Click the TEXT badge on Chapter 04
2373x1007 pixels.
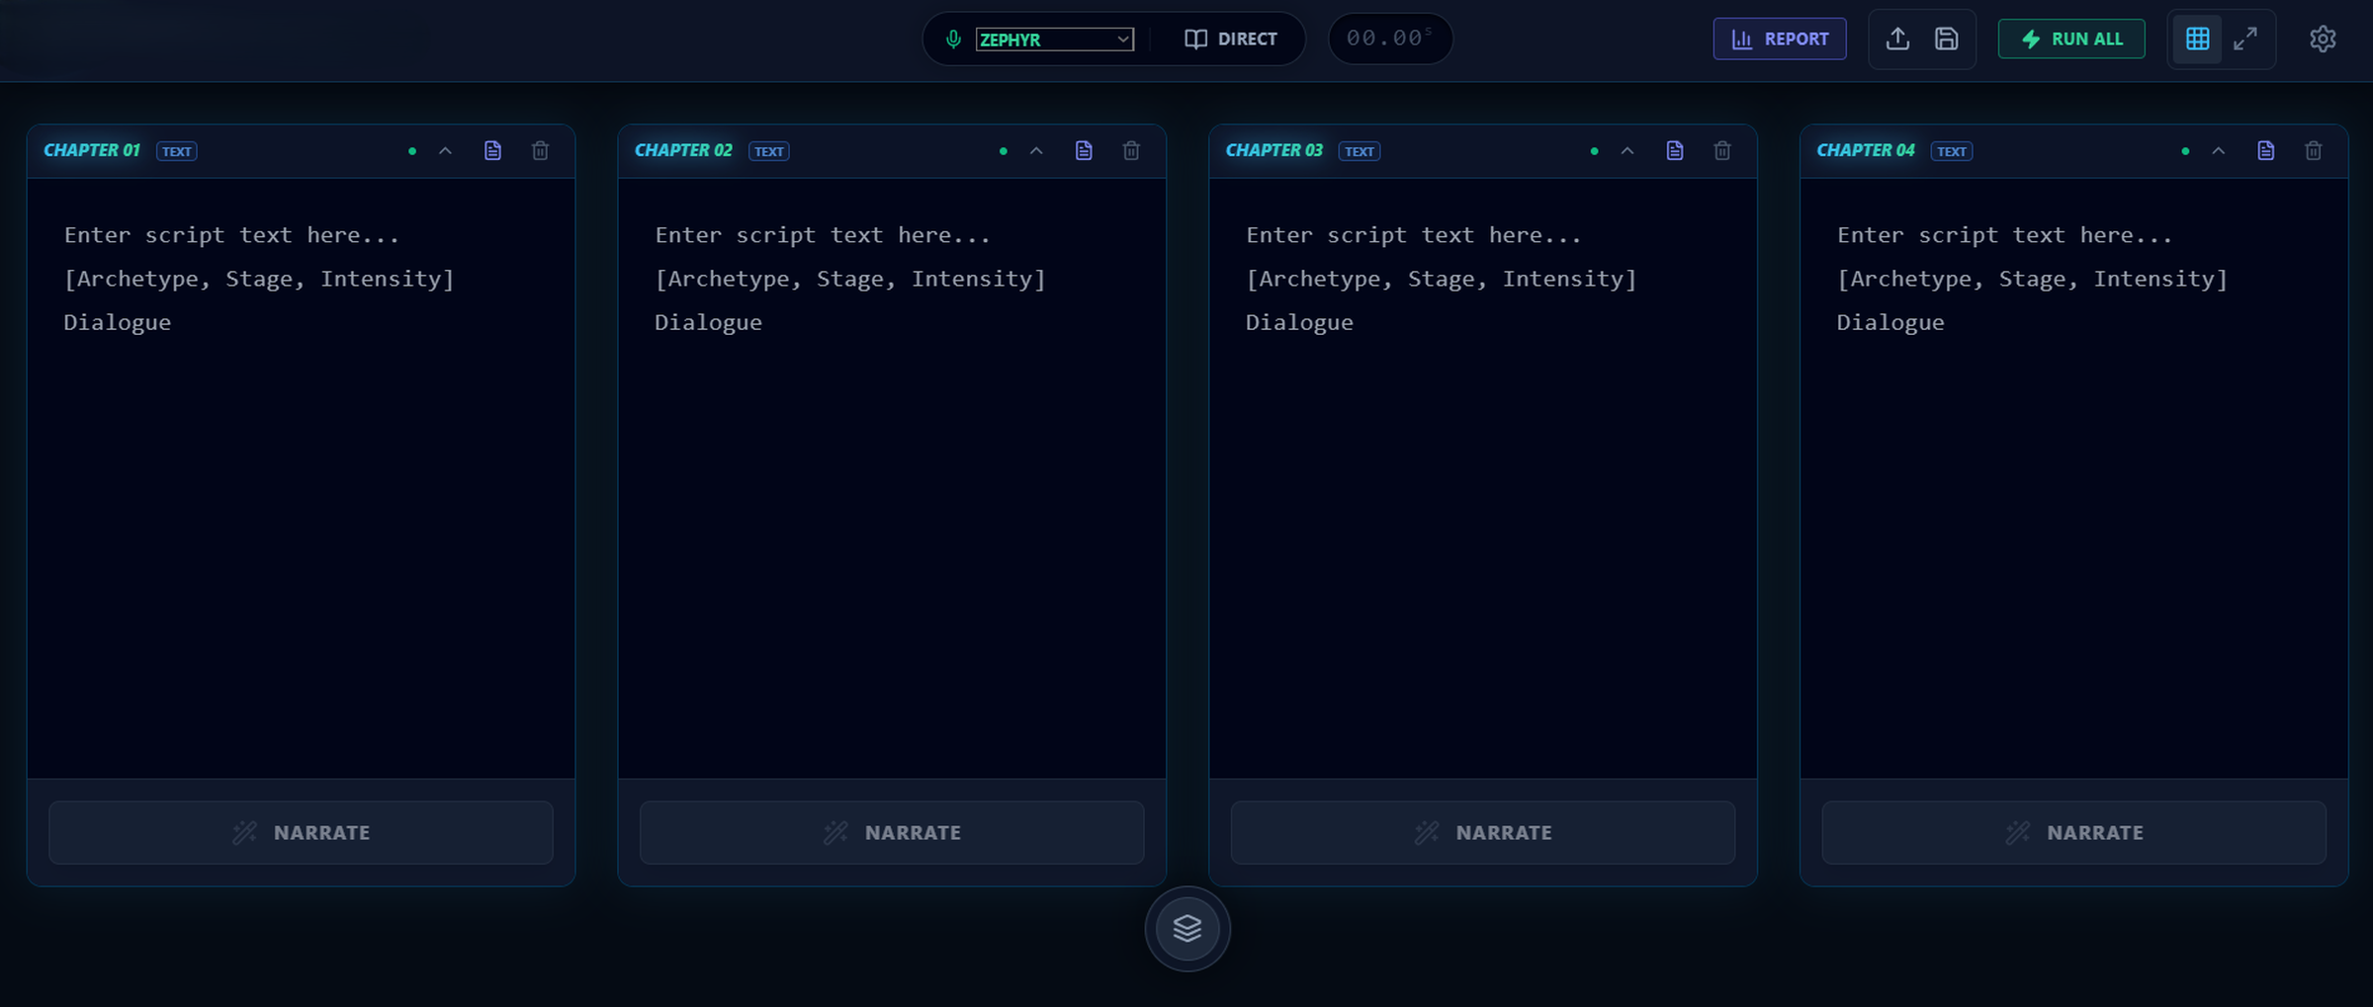[1952, 151]
